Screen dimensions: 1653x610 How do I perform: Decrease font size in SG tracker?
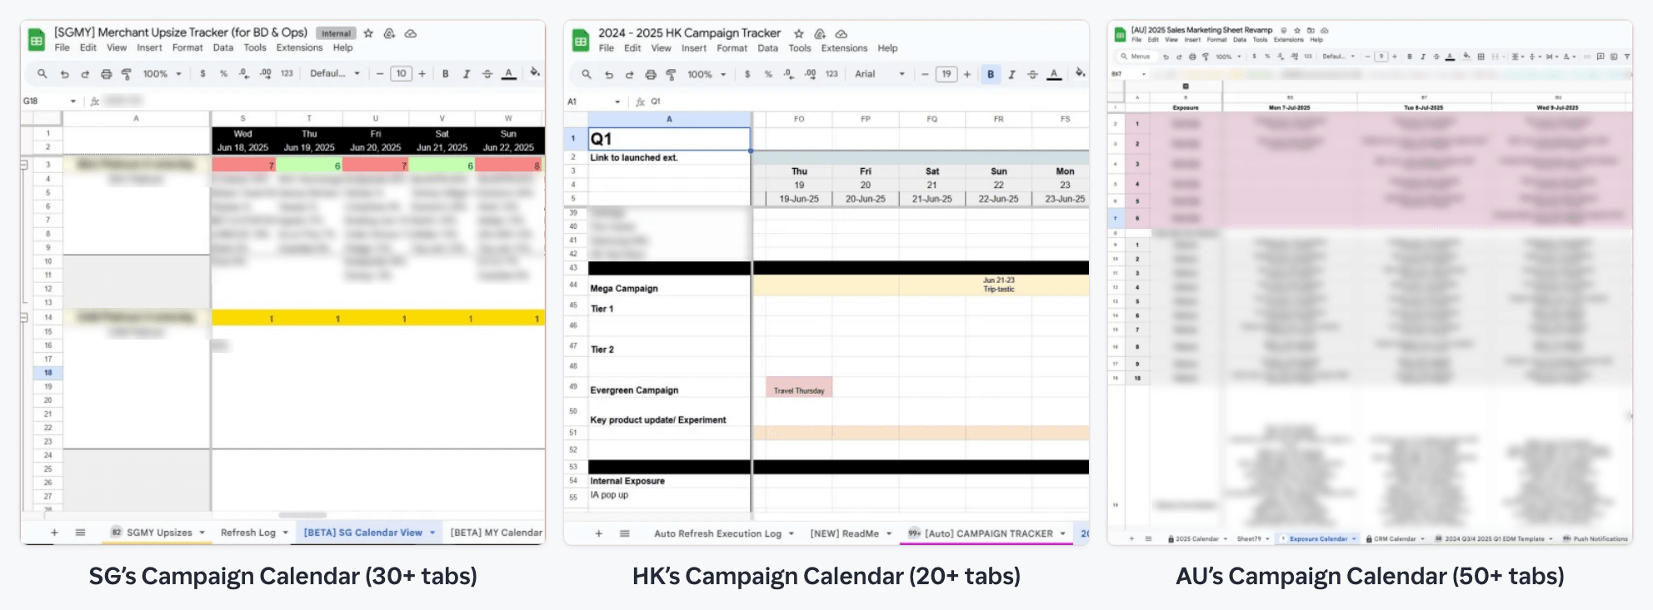(x=380, y=73)
